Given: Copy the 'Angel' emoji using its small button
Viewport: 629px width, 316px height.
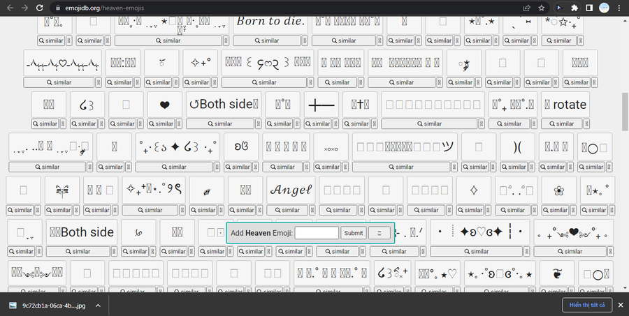Looking at the screenshot, I should pyautogui.click(x=311, y=210).
